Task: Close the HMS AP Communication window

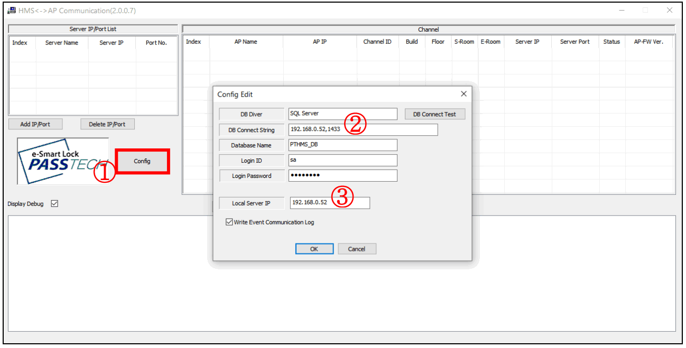Action: point(670,10)
